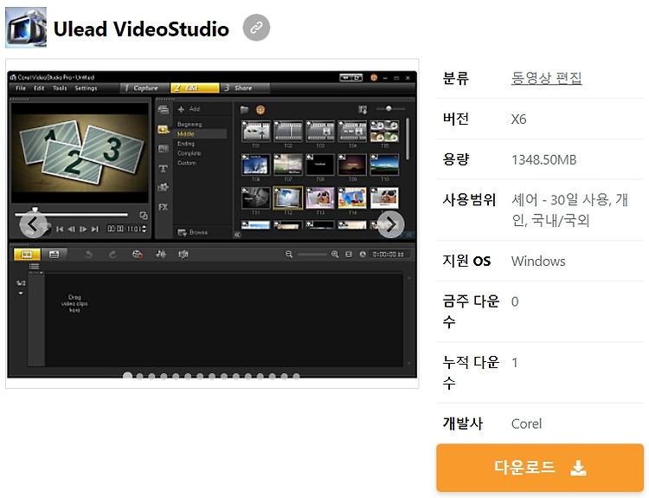
Task: Open the FX filter library
Action: pos(163,207)
